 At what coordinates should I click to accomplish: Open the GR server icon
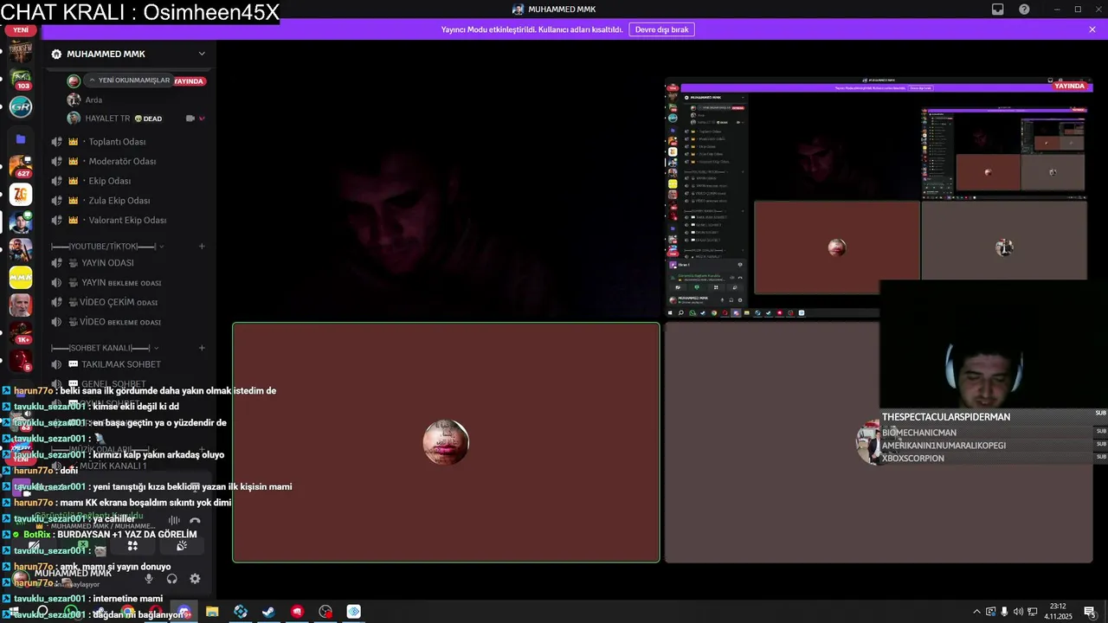tap(21, 107)
